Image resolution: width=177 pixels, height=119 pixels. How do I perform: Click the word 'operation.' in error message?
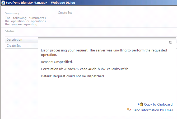pyautogui.click(x=49, y=55)
